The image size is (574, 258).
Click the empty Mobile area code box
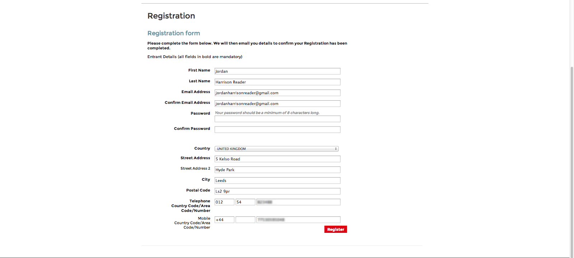tap(245, 220)
